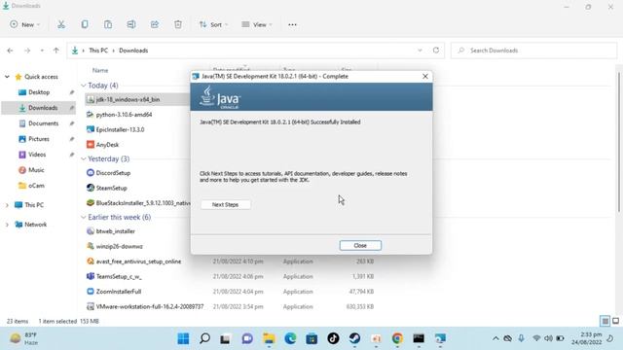Collapse the Today (4) group
The height and width of the screenshot is (350, 623).
(83, 86)
